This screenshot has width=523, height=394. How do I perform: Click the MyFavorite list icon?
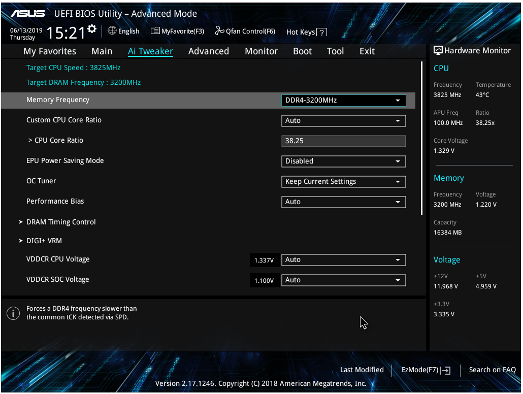155,31
